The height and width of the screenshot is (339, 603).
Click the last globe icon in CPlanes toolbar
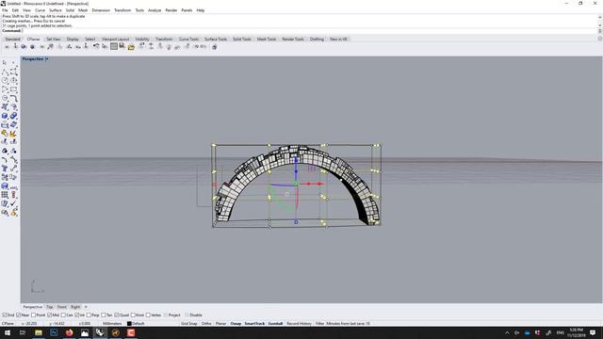coord(214,46)
